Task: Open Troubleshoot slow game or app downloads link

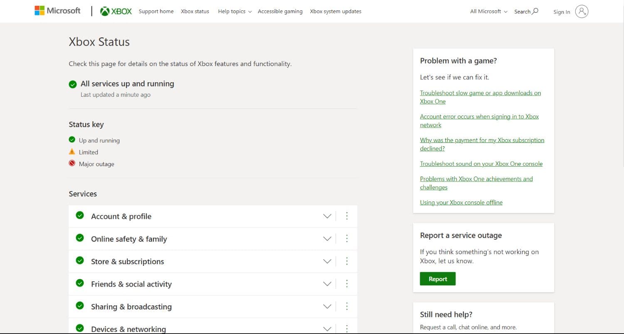Action: 480,97
